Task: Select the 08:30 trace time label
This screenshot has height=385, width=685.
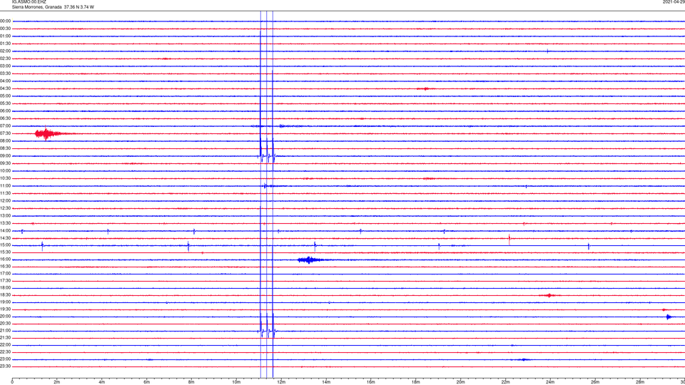Action: 5,148
